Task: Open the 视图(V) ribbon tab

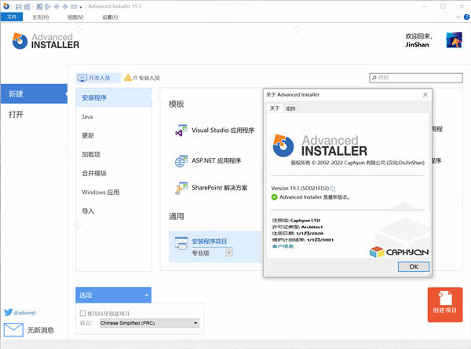Action: coord(75,17)
